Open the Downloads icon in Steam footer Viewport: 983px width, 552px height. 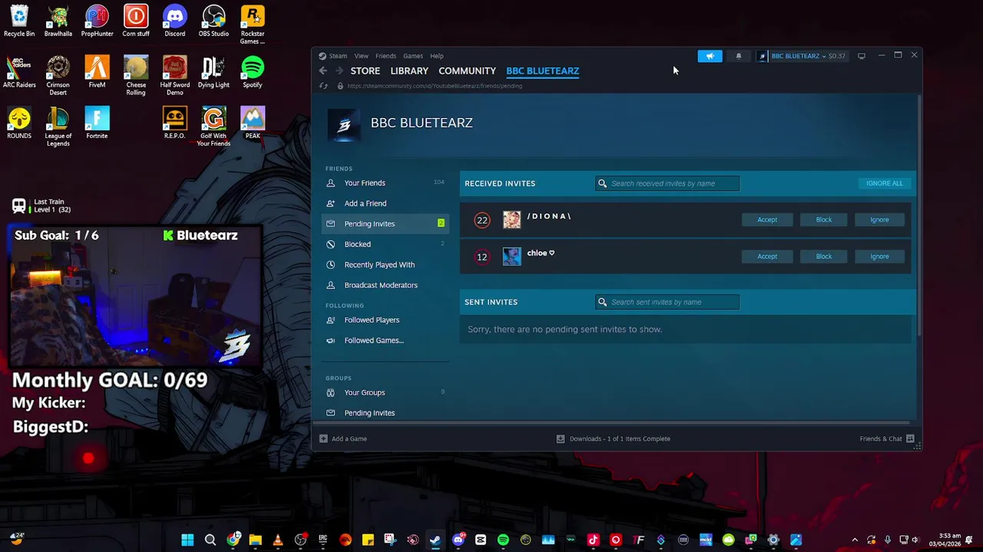(561, 439)
